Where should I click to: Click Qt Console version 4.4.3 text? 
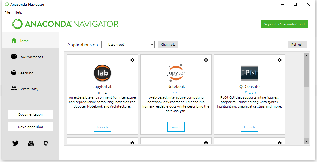click(252, 93)
